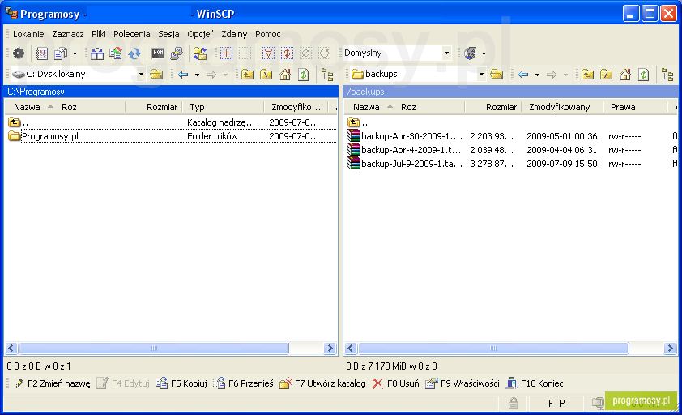This screenshot has height=415, width=682.
Task: Expand the queue icon dropdown arrow
Action: (75, 53)
